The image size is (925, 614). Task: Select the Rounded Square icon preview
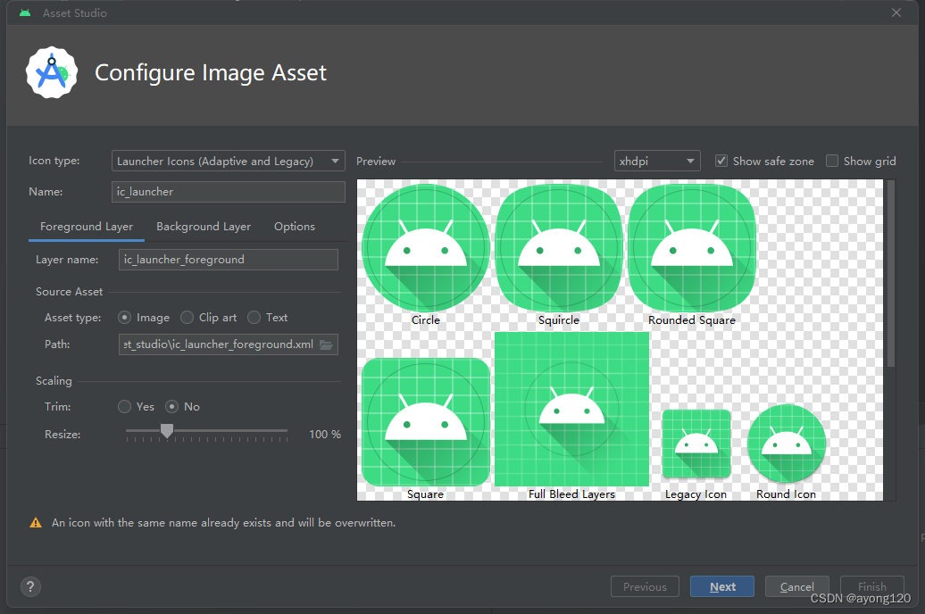692,248
